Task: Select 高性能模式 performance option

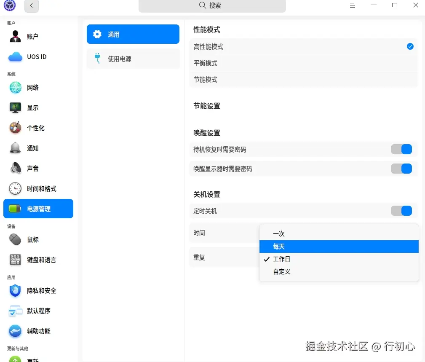Action: pos(304,47)
